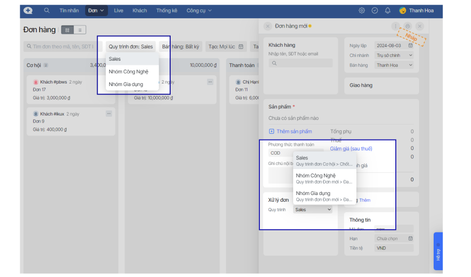Click the print icon in order panel
This screenshot has height=277, width=471.
click(x=408, y=26)
